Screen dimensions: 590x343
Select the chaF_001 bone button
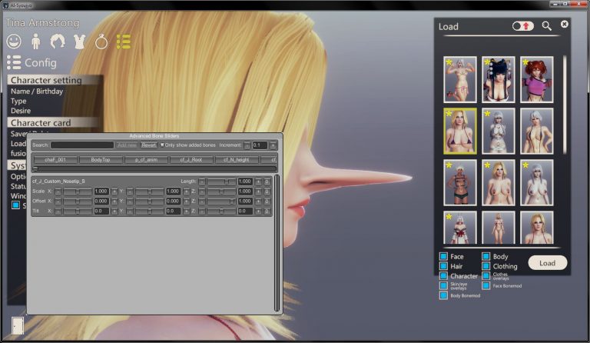coord(55,160)
